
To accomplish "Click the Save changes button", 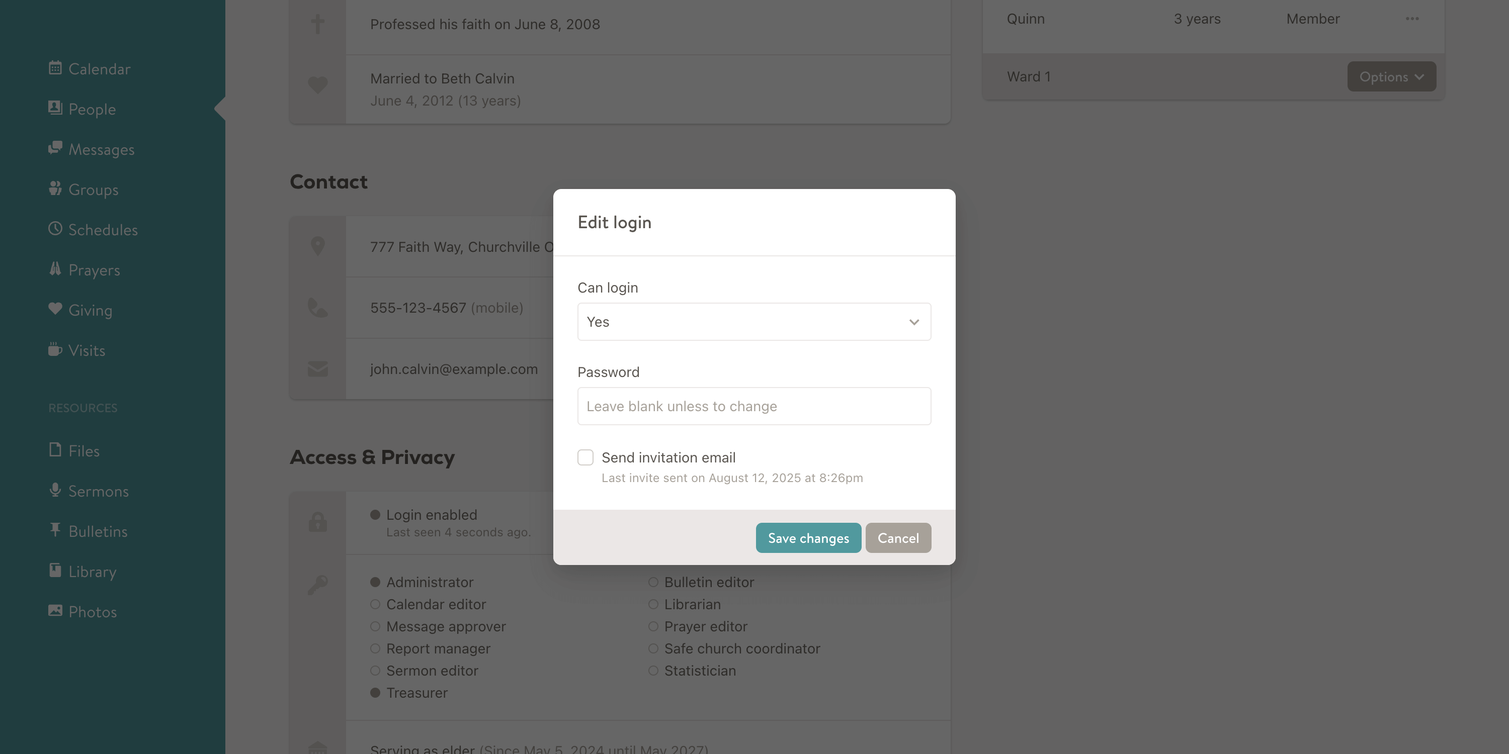I will (808, 538).
